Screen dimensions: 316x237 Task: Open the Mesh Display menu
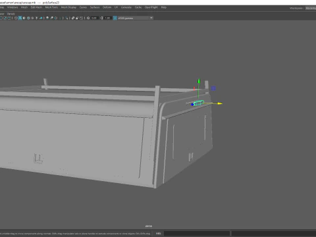(68, 7)
